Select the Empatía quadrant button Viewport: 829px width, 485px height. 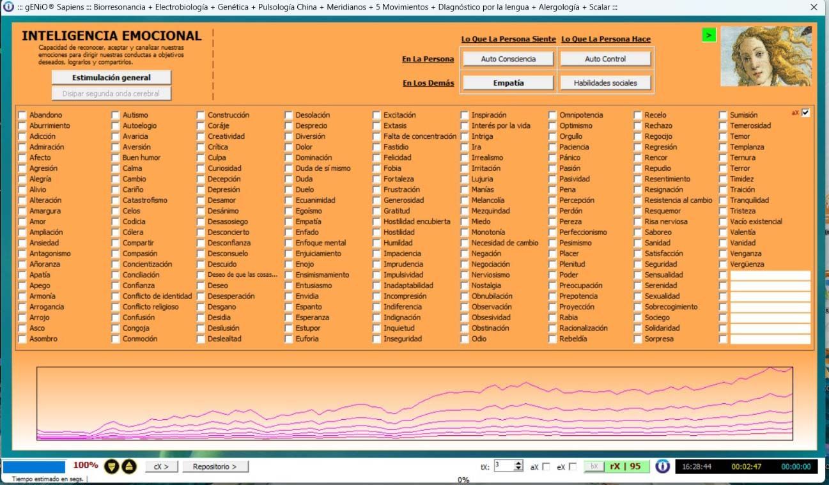[508, 83]
